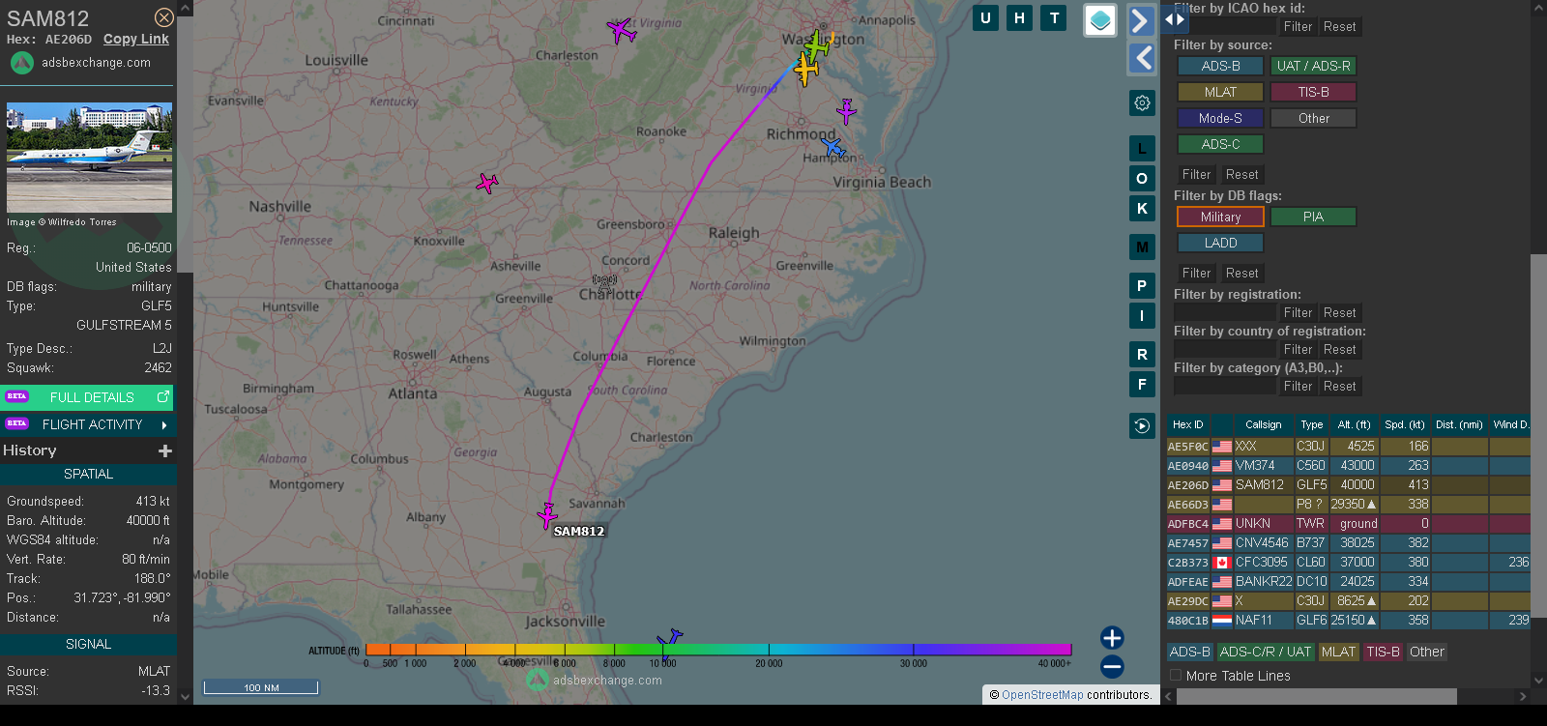Select the purple aircraft near Cincinnati
This screenshot has width=1547, height=726.
click(x=622, y=30)
